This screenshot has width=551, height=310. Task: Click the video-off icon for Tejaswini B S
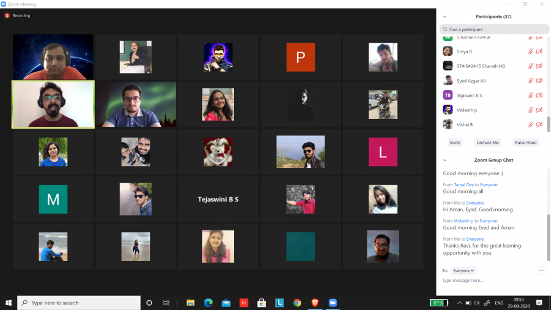[x=539, y=96]
